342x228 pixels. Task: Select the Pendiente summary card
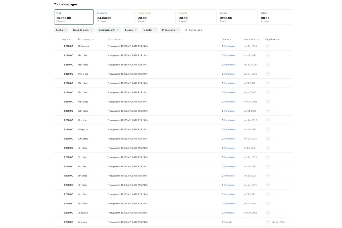pyautogui.click(x=115, y=17)
